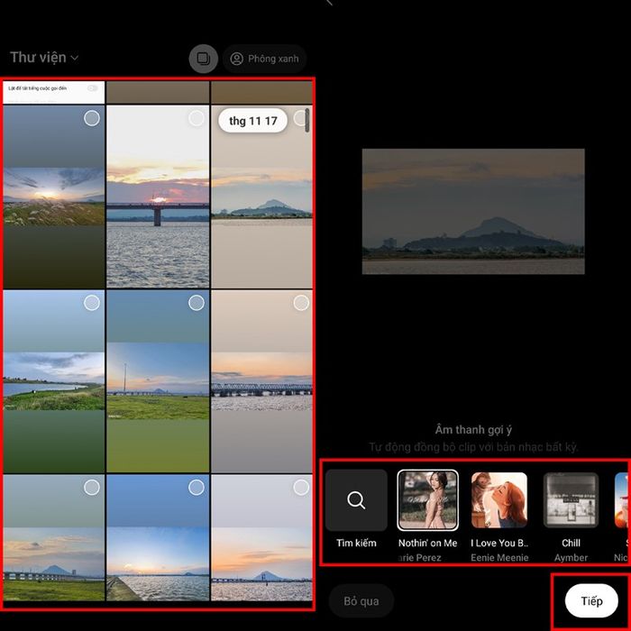Click the thg 11 17 date label
The width and height of the screenshot is (631, 631).
click(x=252, y=120)
